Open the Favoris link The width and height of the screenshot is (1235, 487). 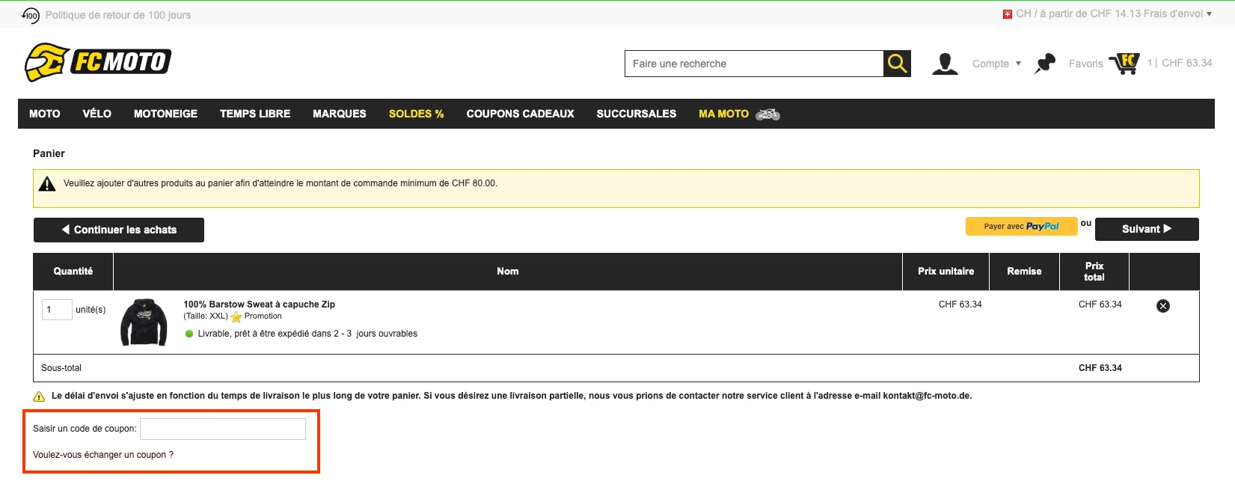click(1086, 64)
